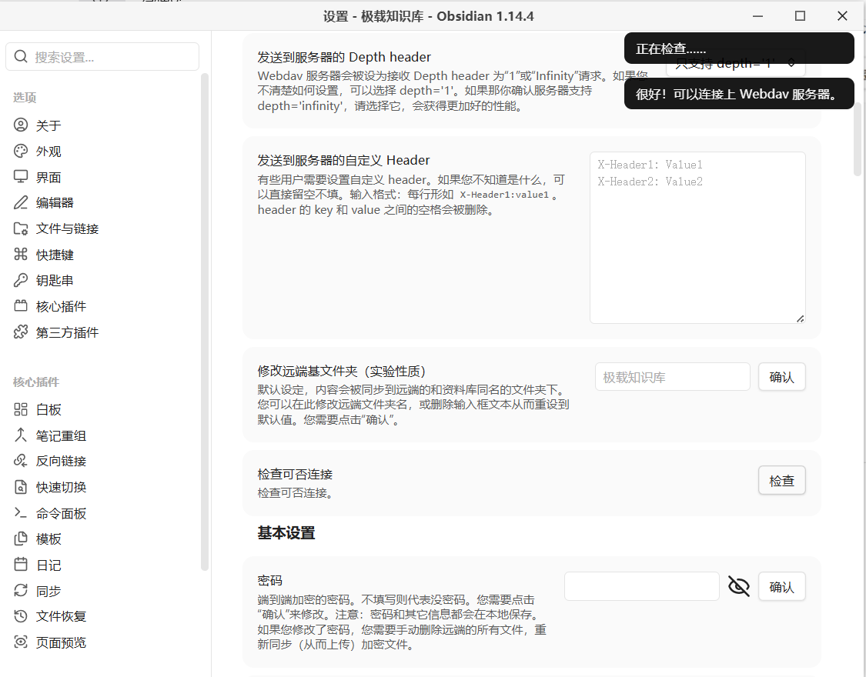Open the Depth header dropdown
866x677 pixels.
[x=735, y=63]
